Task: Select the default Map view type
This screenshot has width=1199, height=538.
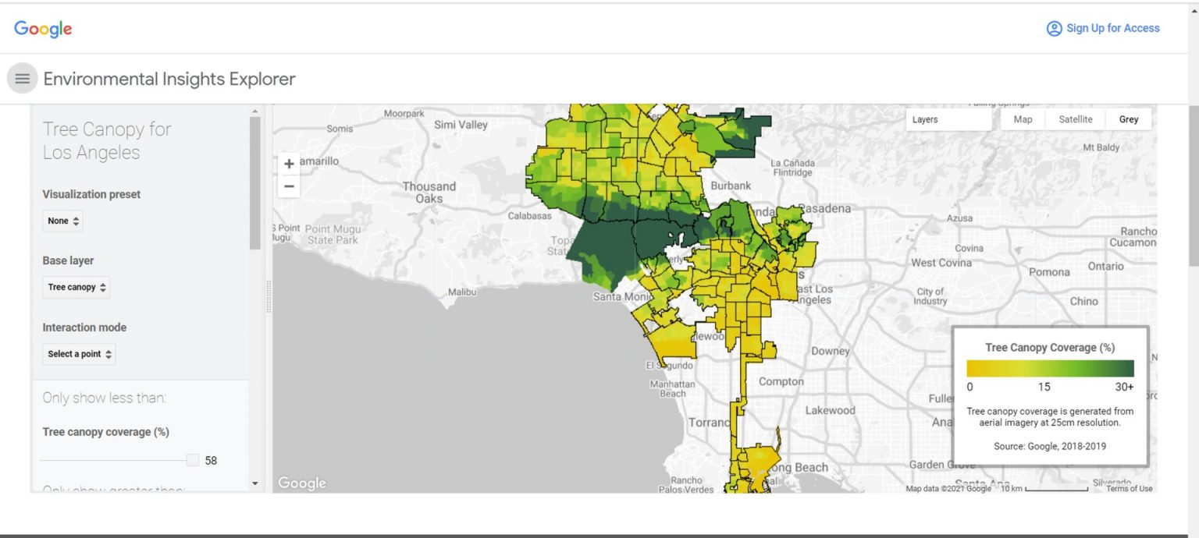Action: tap(1023, 119)
